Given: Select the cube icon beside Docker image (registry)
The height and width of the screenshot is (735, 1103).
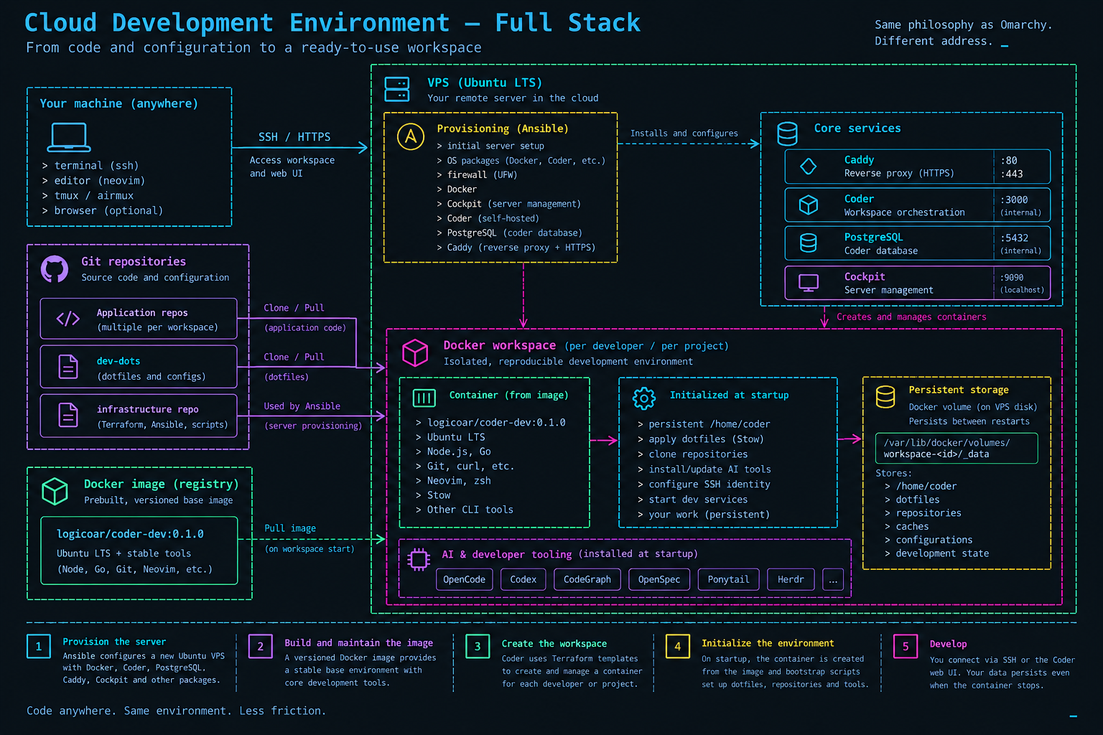Looking at the screenshot, I should pos(55,491).
